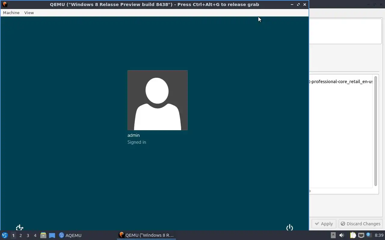Switch to workspace 4
Image resolution: width=385 pixels, height=240 pixels.
coord(35,235)
